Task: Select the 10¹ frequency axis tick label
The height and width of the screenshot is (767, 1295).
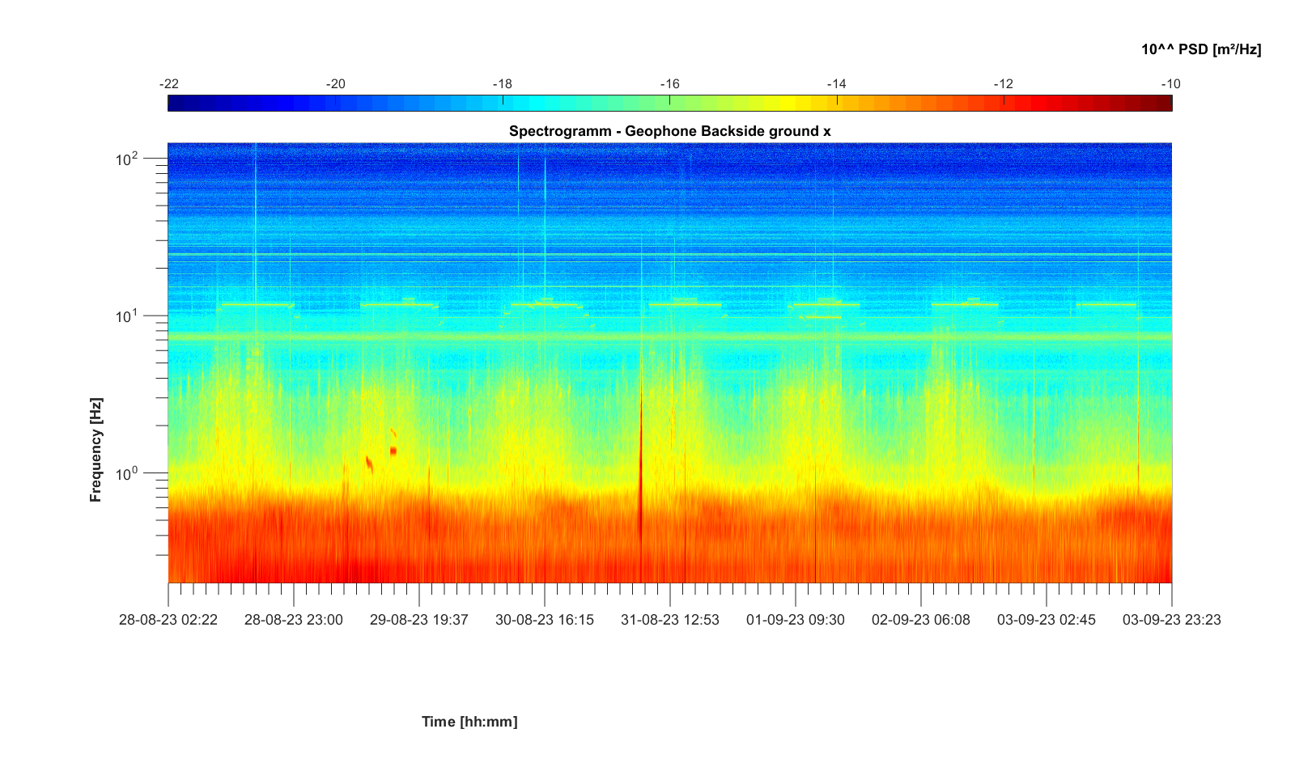Action: click(127, 316)
